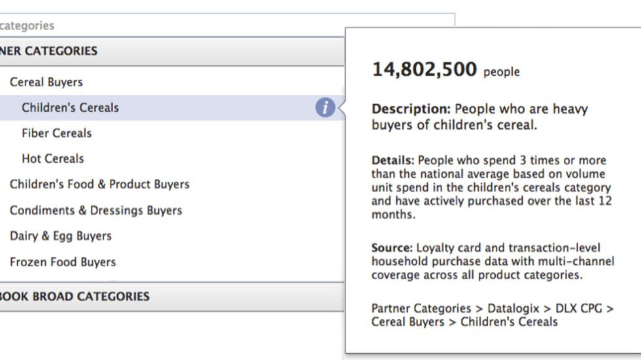Expand Children's Food & Product Buyers
The height and width of the screenshot is (361, 641).
click(99, 184)
